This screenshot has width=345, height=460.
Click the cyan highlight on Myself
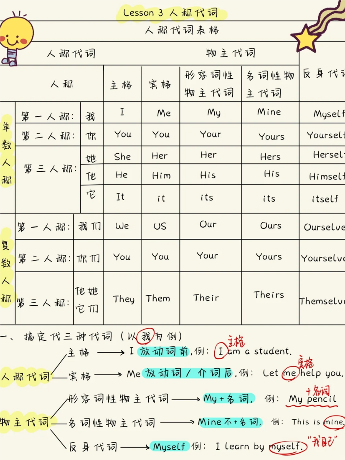(x=169, y=447)
